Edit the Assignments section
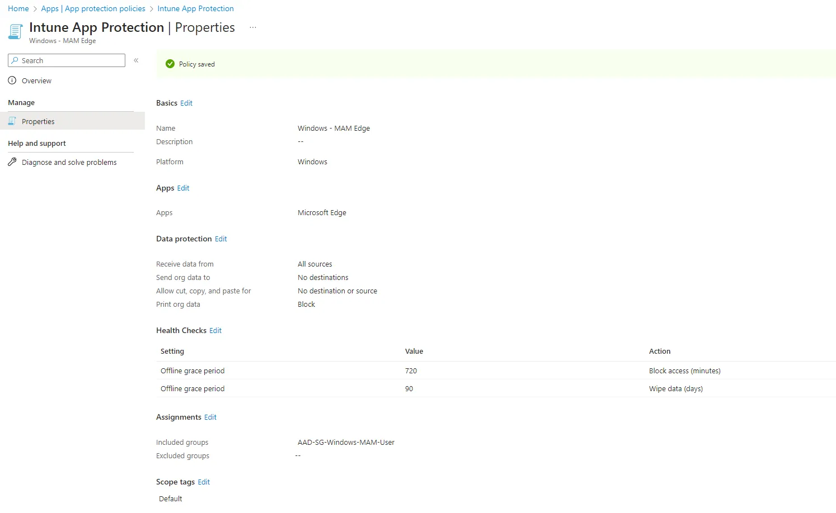This screenshot has width=836, height=513. tap(210, 417)
